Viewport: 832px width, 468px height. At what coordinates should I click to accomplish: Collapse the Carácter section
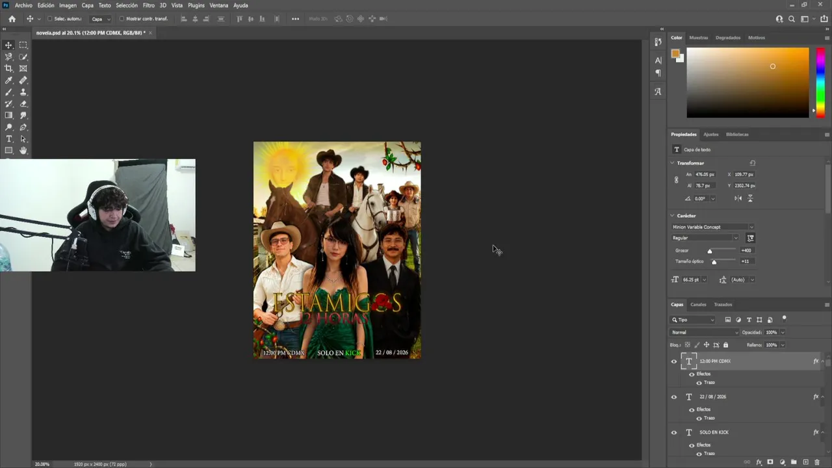(x=672, y=216)
